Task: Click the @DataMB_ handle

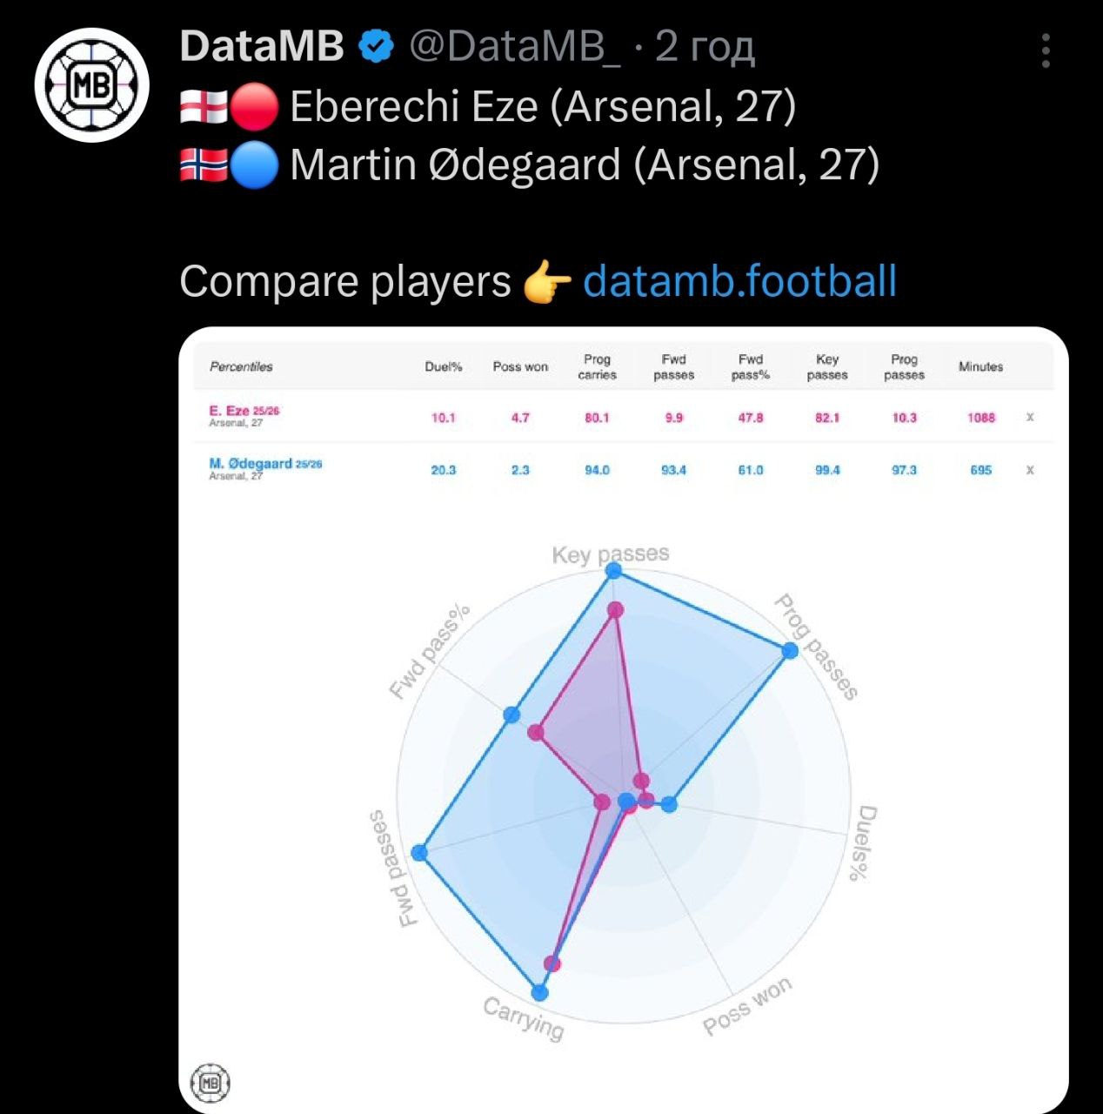Action: 515,46
